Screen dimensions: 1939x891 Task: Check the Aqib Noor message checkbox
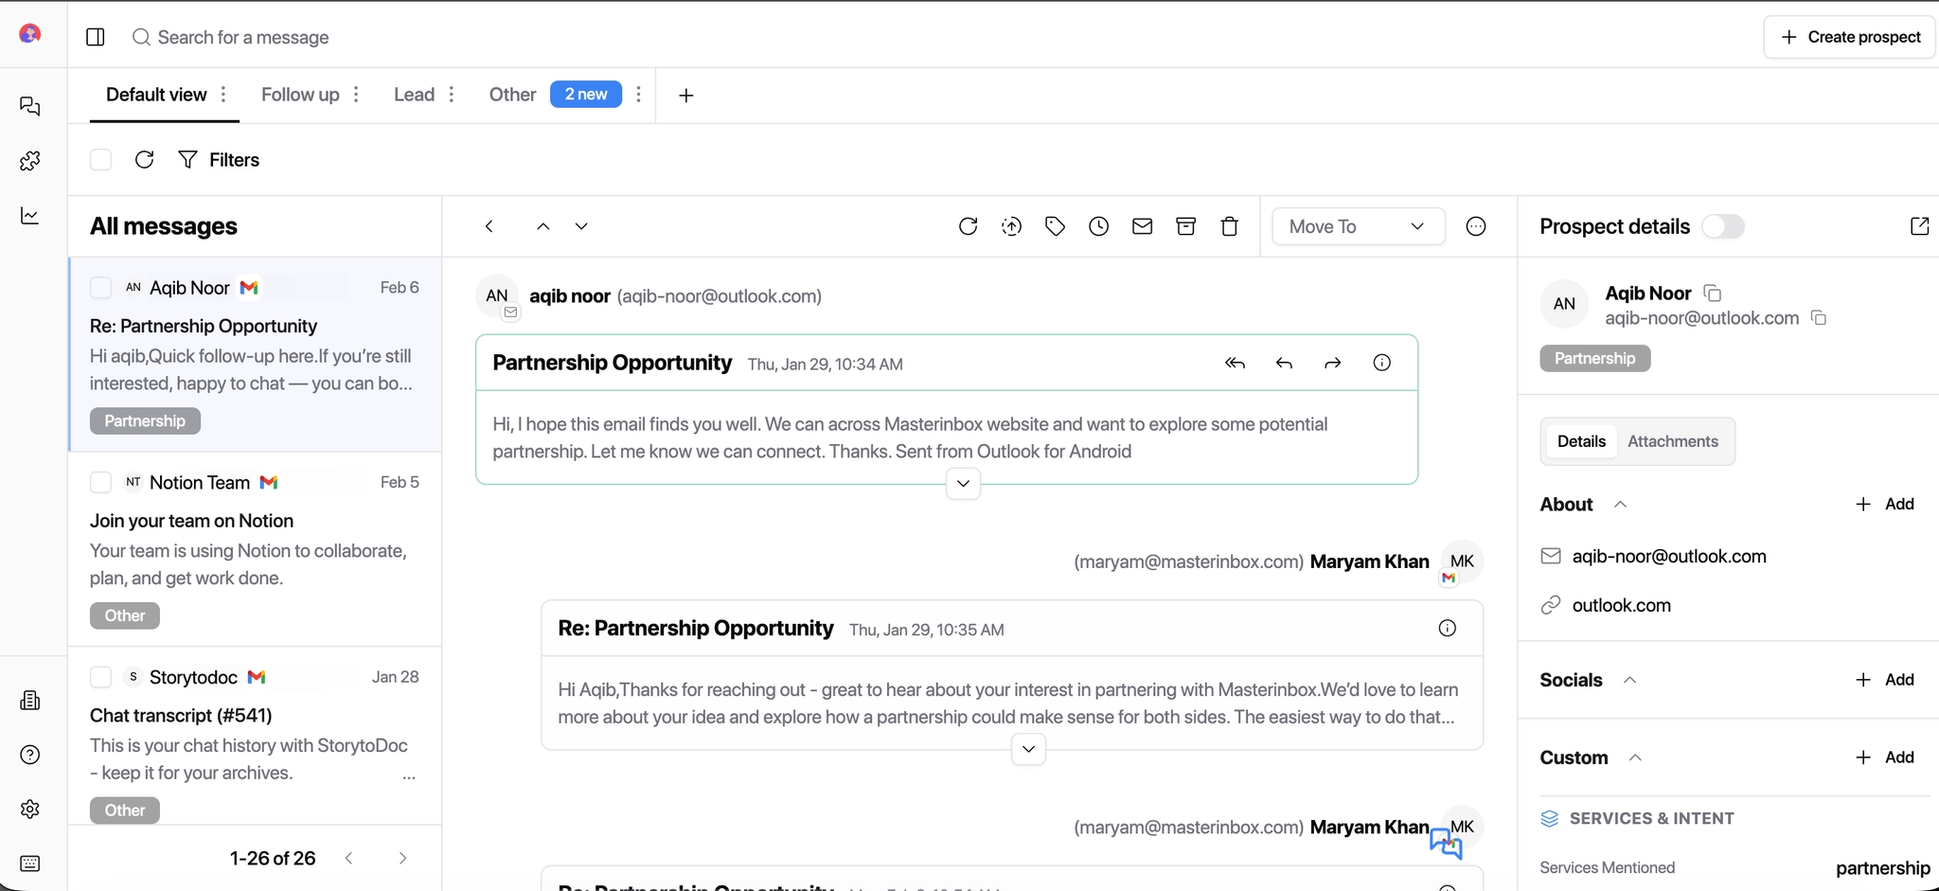coord(100,287)
